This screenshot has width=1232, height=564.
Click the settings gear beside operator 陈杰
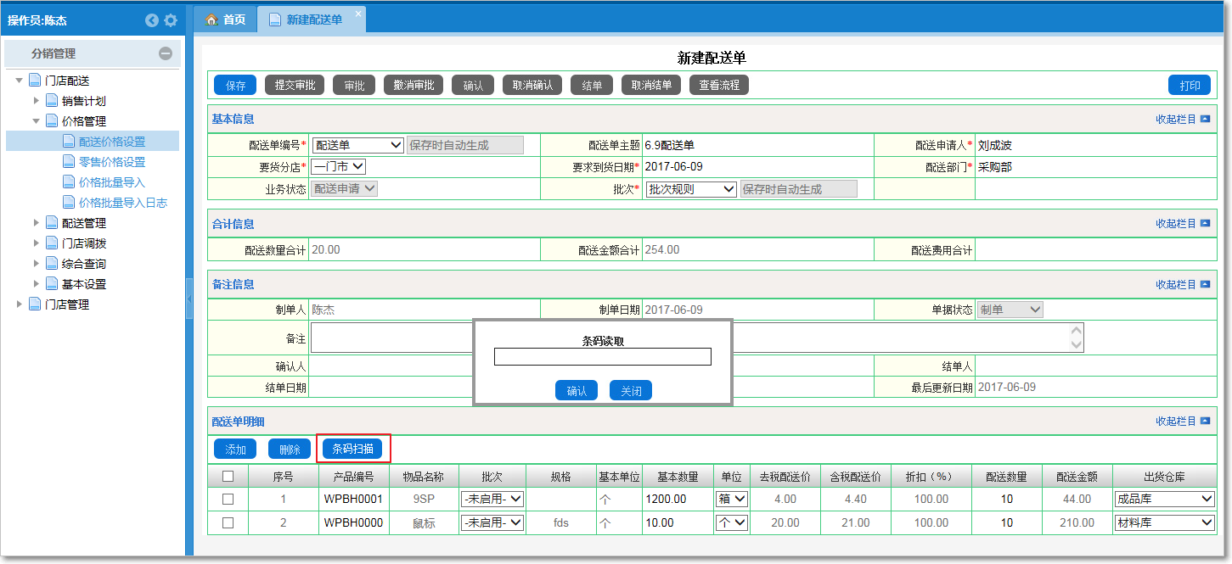click(x=172, y=20)
